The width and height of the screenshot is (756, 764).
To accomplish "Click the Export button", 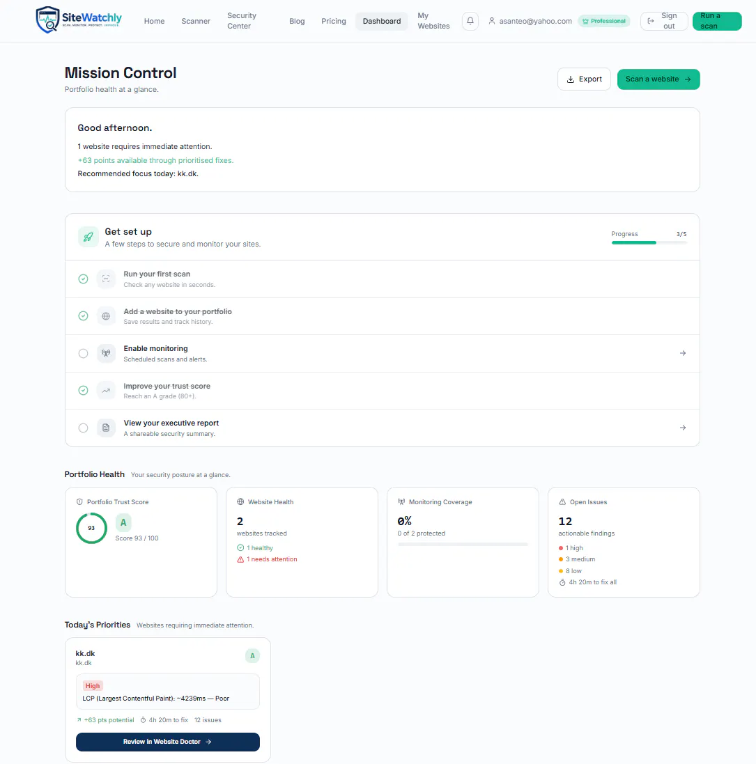I will [584, 79].
